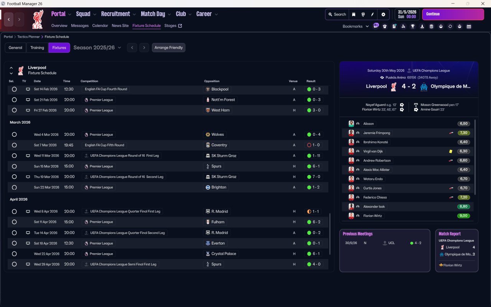Open the Overview sub-tab
This screenshot has height=307, width=491.
pos(59,26)
